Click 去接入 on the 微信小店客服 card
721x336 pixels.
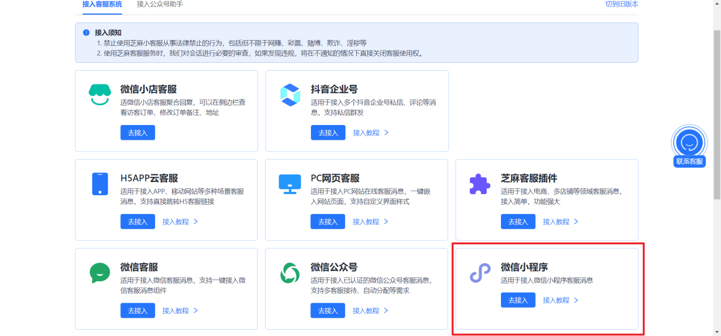138,132
